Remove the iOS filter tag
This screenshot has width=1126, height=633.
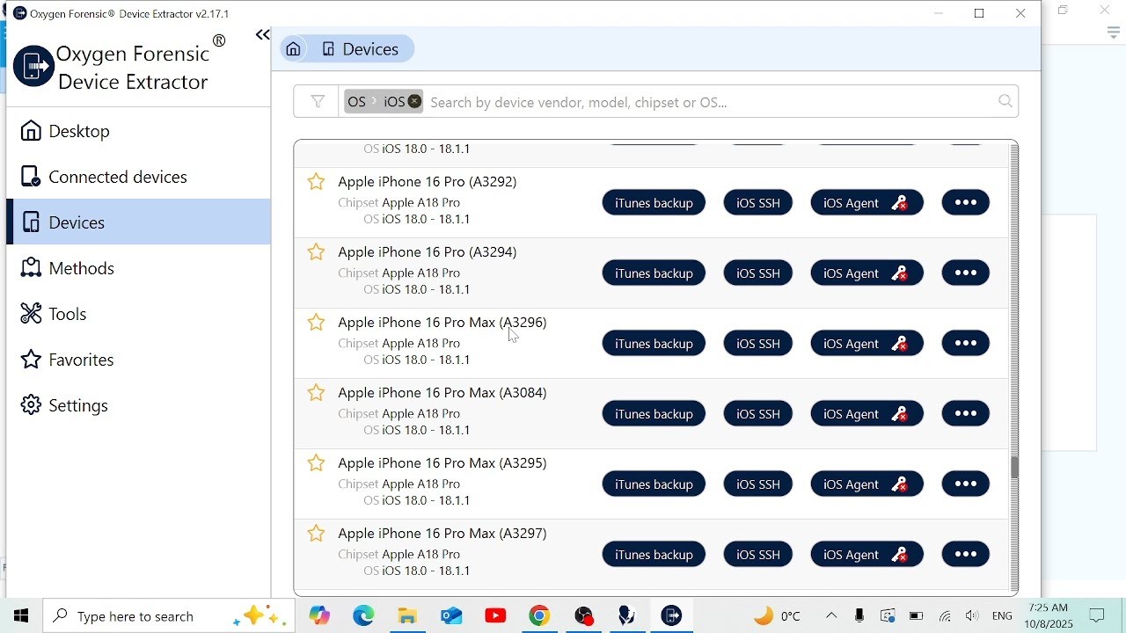(414, 102)
